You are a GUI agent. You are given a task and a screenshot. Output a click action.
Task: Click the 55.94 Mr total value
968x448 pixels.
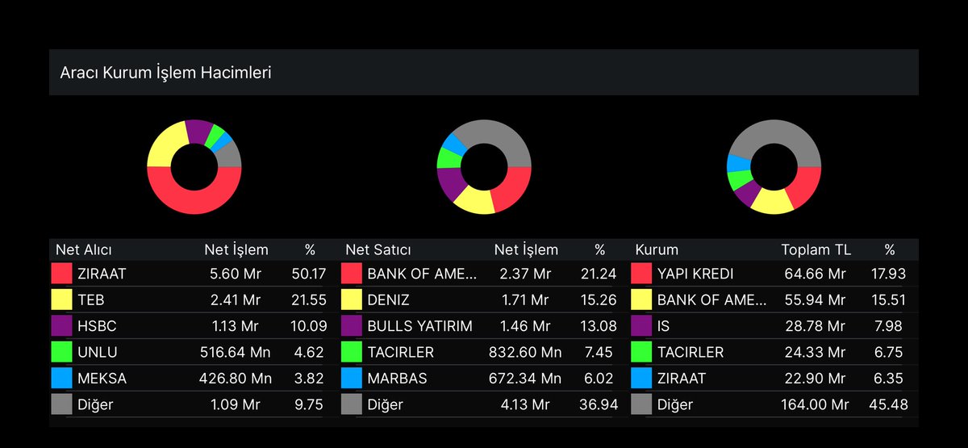(815, 300)
